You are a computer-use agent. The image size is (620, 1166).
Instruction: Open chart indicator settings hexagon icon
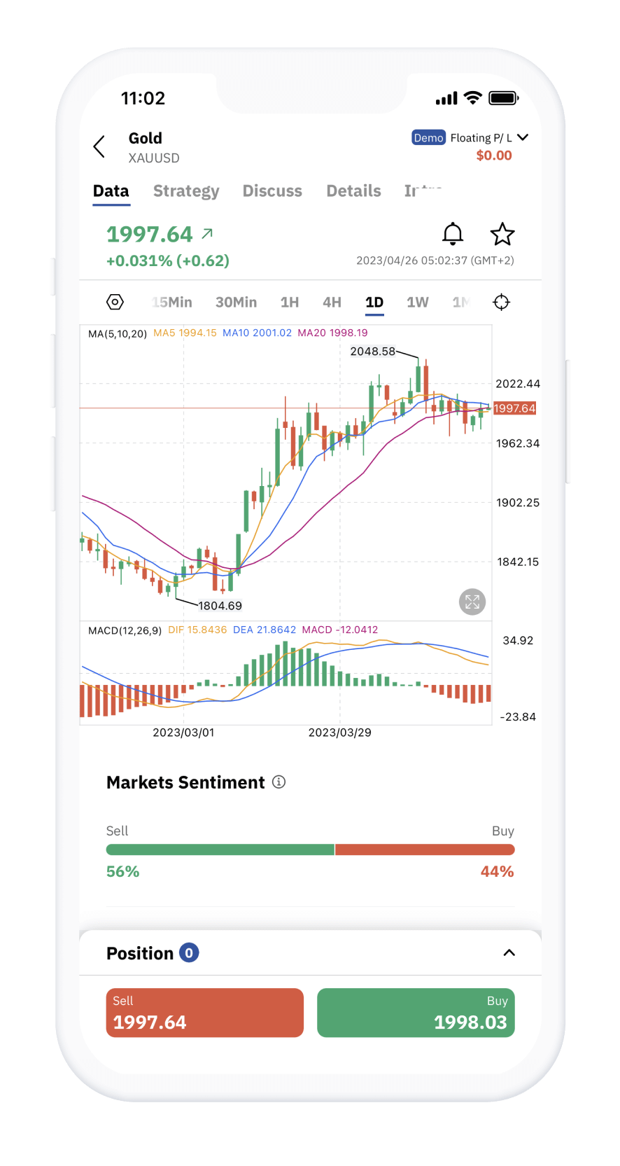(x=115, y=302)
